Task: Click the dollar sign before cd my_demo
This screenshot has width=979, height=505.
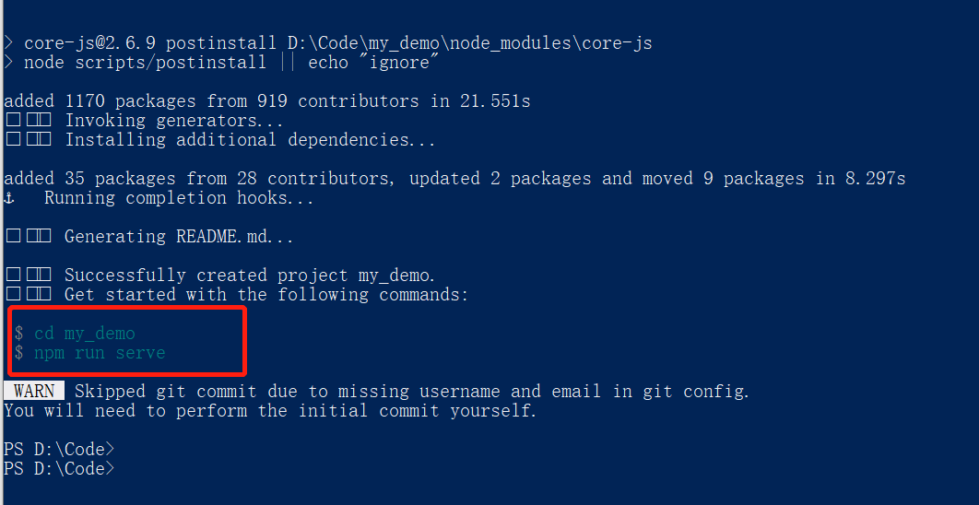Action: pyautogui.click(x=19, y=334)
